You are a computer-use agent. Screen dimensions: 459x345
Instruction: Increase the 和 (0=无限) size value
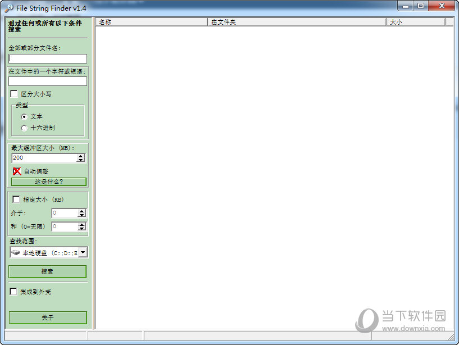(82, 225)
